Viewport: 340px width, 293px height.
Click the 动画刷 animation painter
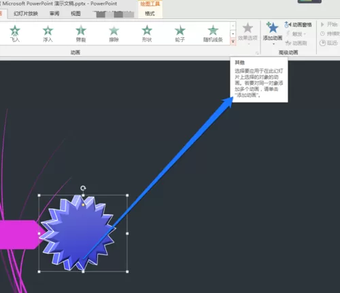296,43
